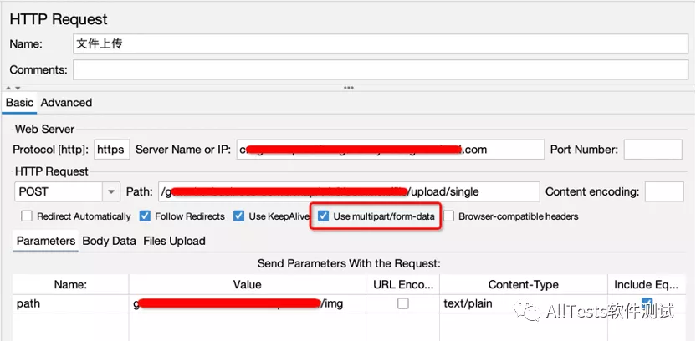Viewport: 696px width, 341px height.
Task: Uncheck Follow Redirects option
Action: click(145, 216)
